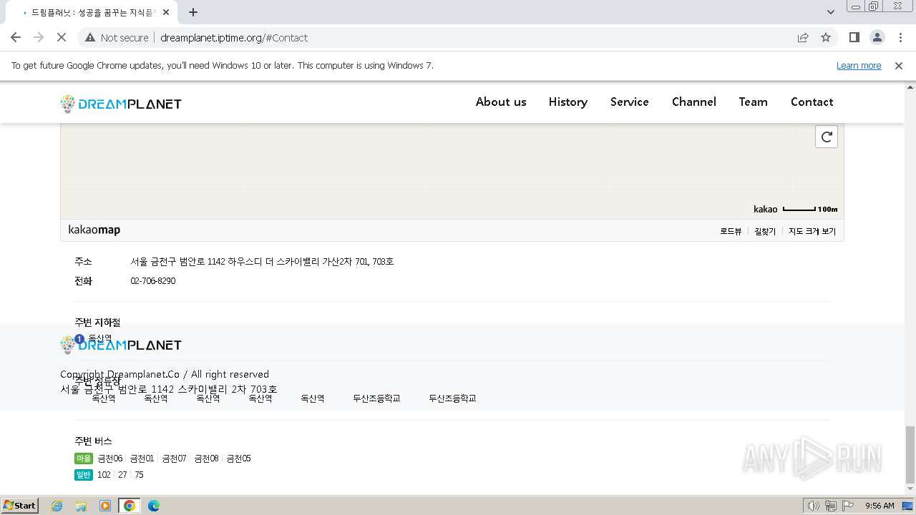The image size is (916, 515).
Task: Click the 길찾기 link
Action: [x=765, y=231]
